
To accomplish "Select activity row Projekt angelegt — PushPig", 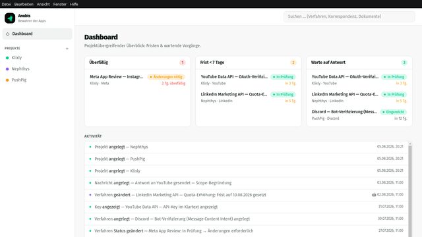I will click(x=247, y=159).
